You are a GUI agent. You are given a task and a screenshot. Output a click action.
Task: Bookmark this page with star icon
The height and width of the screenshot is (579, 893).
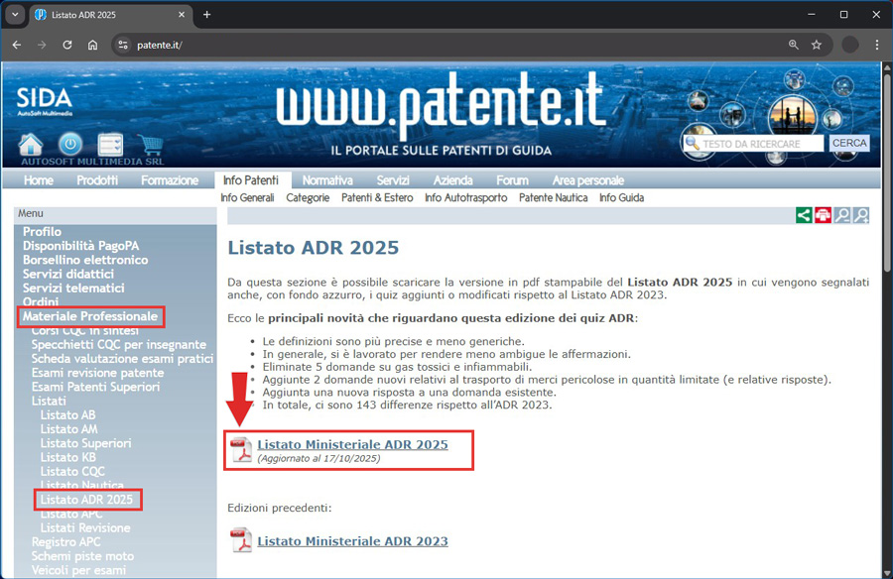817,45
